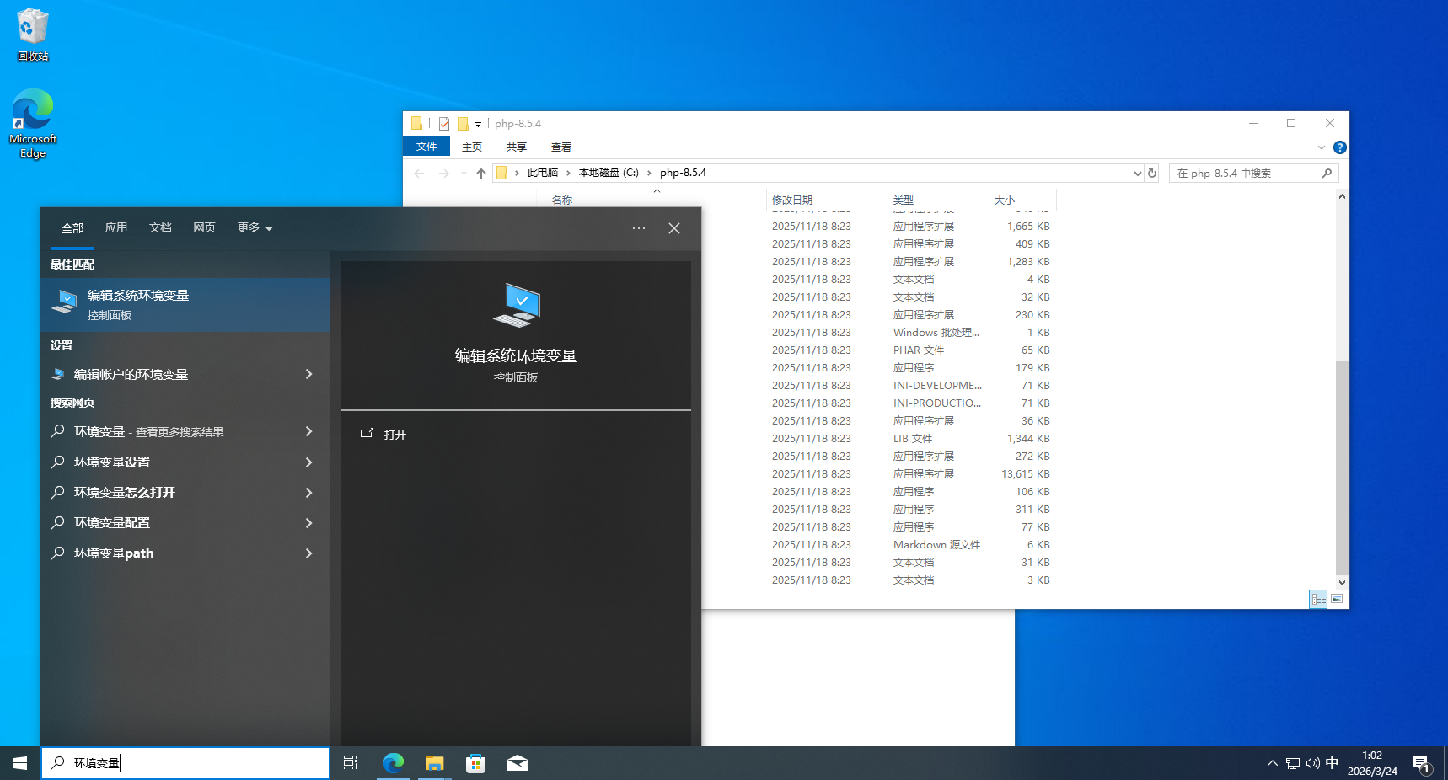This screenshot has height=780, width=1448.
Task: Go up one folder level in Explorer
Action: [481, 174]
